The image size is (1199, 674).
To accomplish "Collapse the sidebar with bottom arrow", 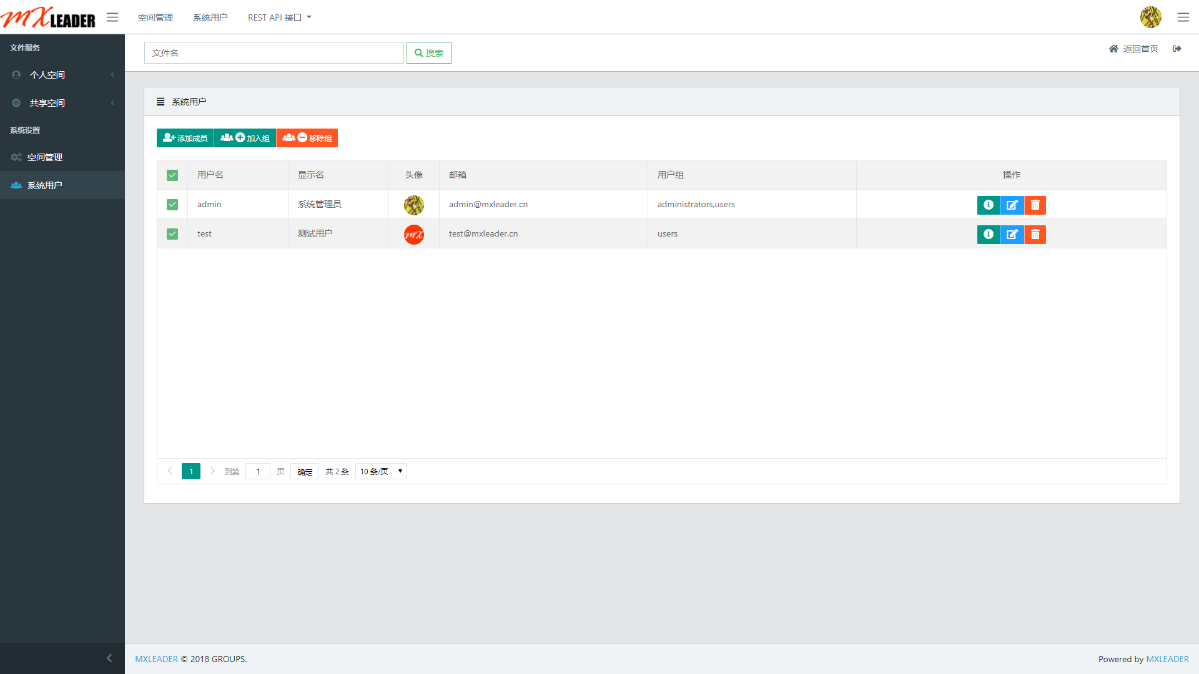I will coord(109,658).
